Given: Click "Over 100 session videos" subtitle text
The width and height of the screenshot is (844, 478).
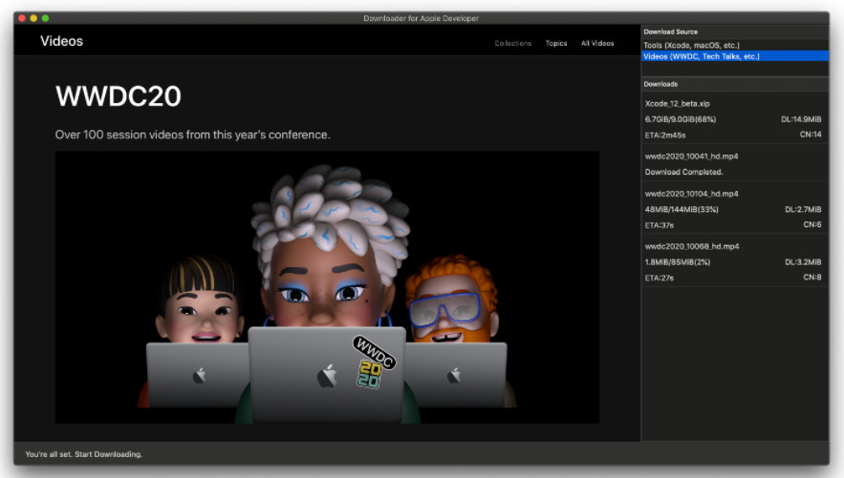Looking at the screenshot, I should tap(192, 135).
